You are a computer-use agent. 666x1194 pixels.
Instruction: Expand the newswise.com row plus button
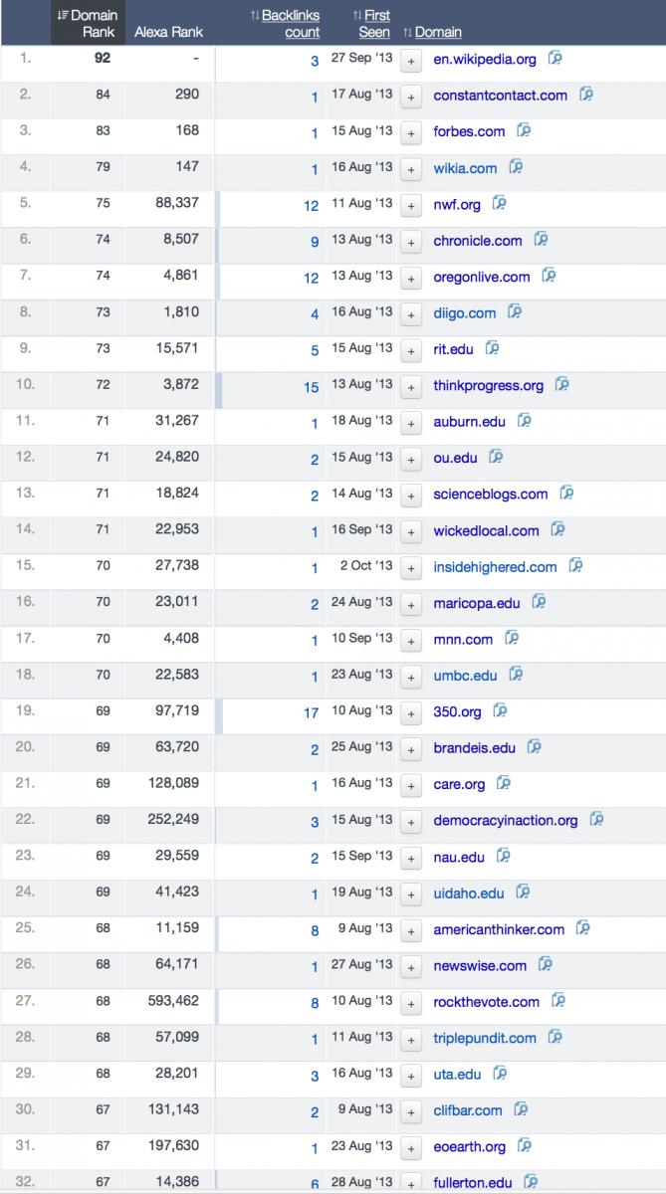[410, 966]
